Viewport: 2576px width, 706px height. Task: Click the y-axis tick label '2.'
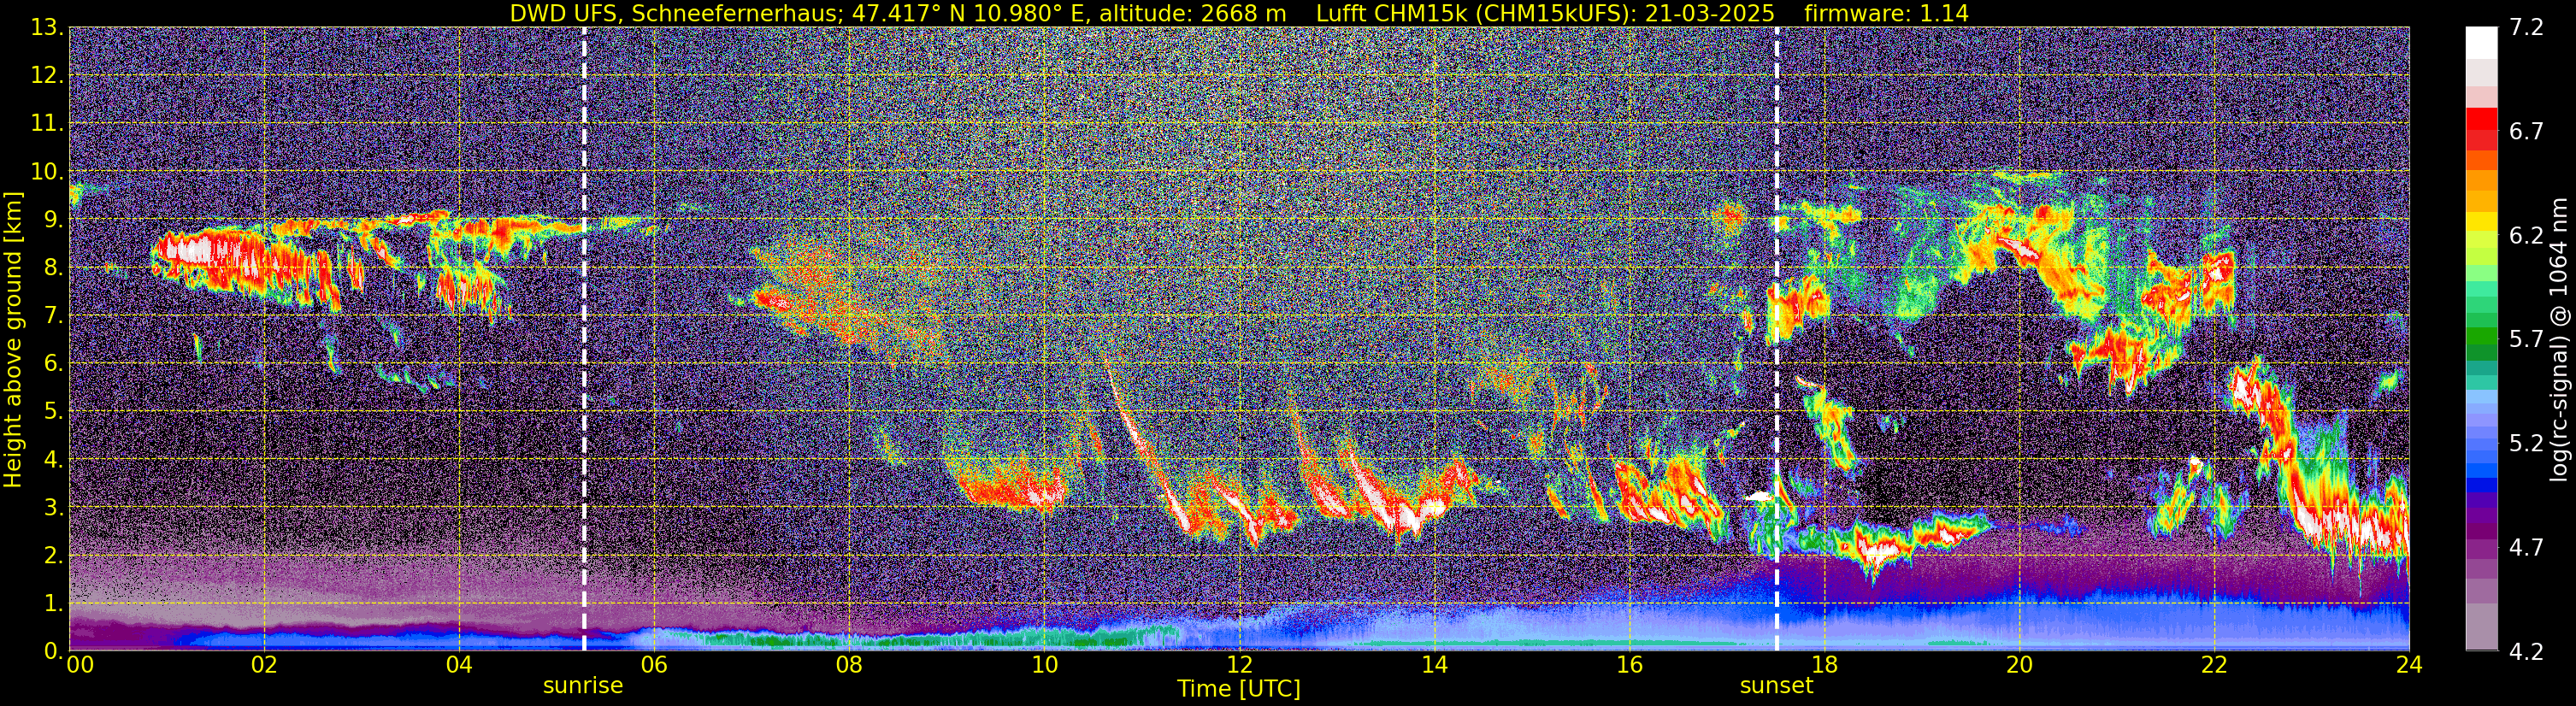click(x=54, y=556)
